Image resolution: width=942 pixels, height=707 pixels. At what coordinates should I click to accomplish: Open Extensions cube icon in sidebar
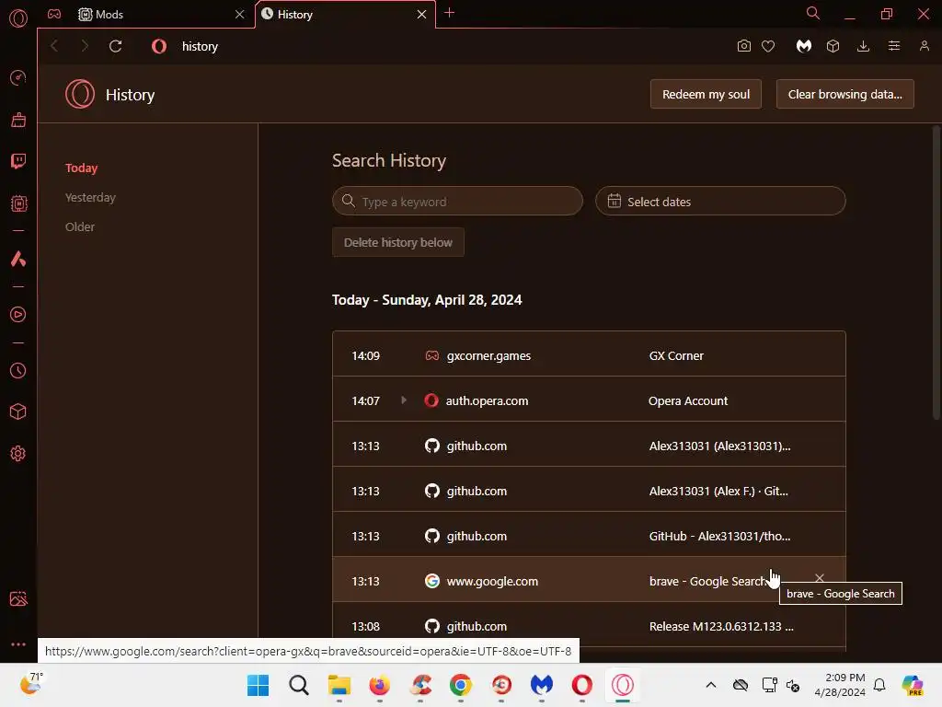(x=18, y=411)
